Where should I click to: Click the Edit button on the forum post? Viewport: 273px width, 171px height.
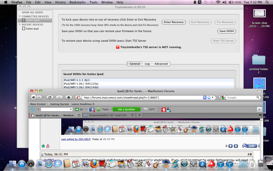pos(250,146)
